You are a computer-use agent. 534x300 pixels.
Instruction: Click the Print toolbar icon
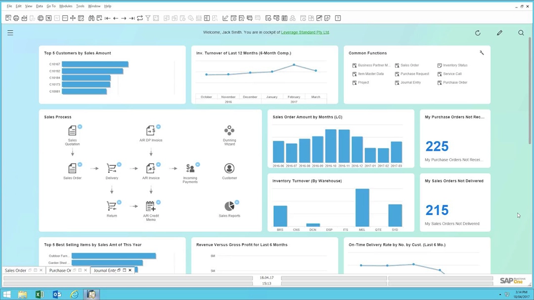click(x=16, y=18)
